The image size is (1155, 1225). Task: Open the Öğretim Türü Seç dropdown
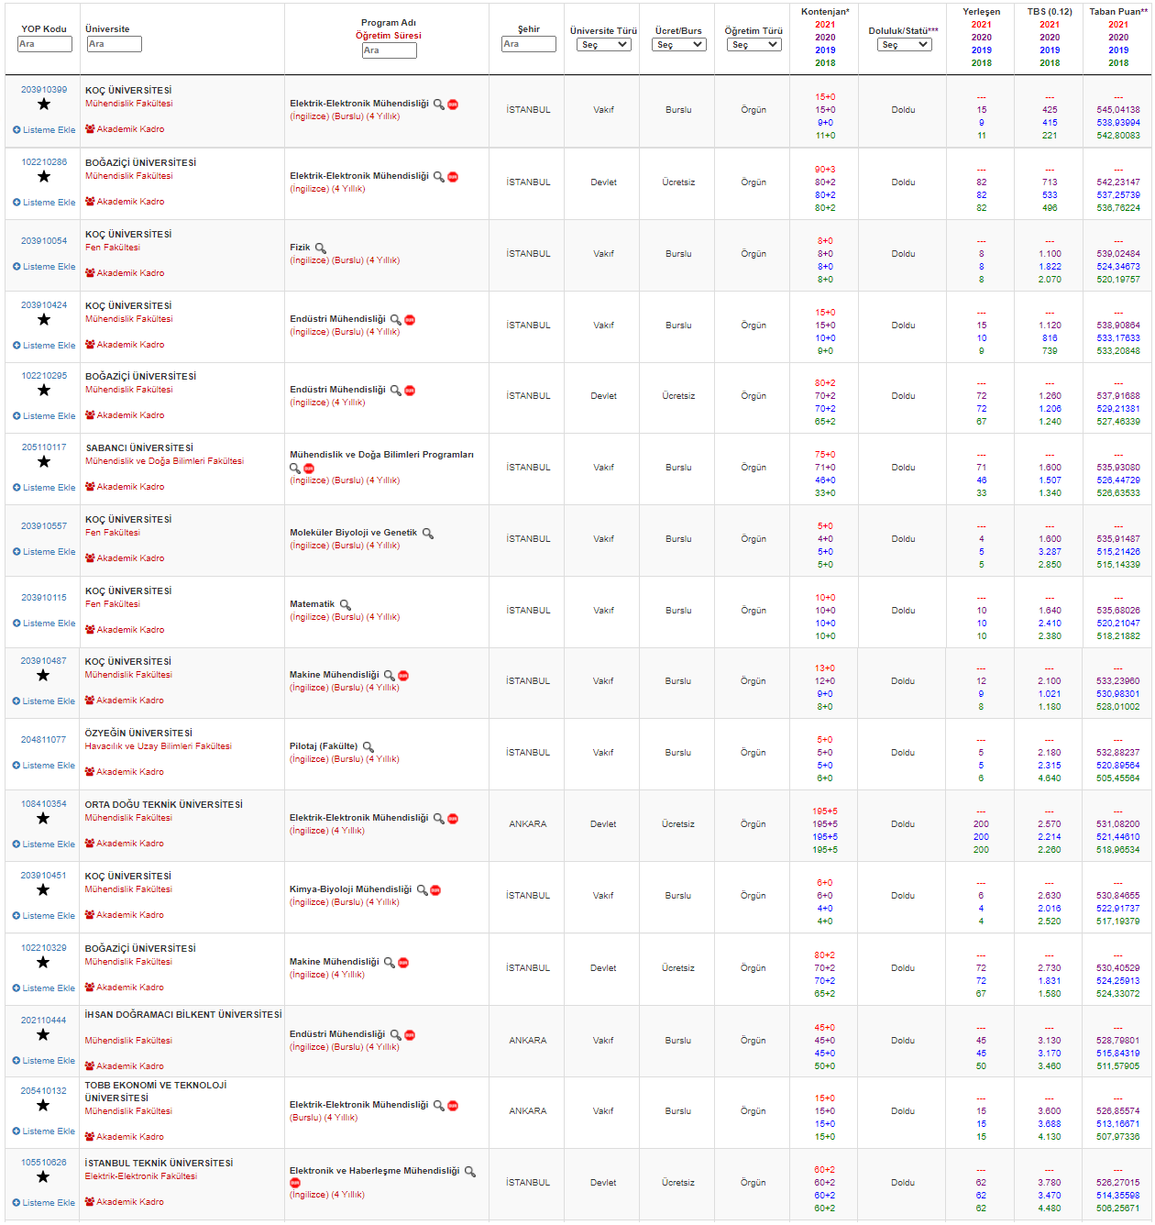[x=754, y=44]
